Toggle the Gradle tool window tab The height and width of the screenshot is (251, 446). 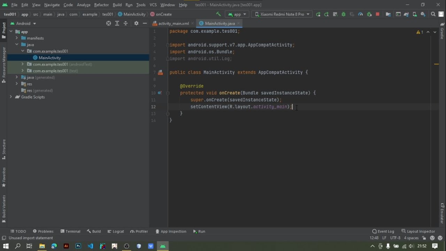coord(442,31)
